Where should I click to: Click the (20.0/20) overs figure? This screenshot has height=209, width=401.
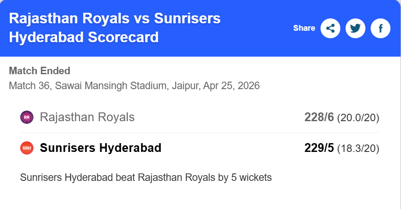(x=358, y=118)
